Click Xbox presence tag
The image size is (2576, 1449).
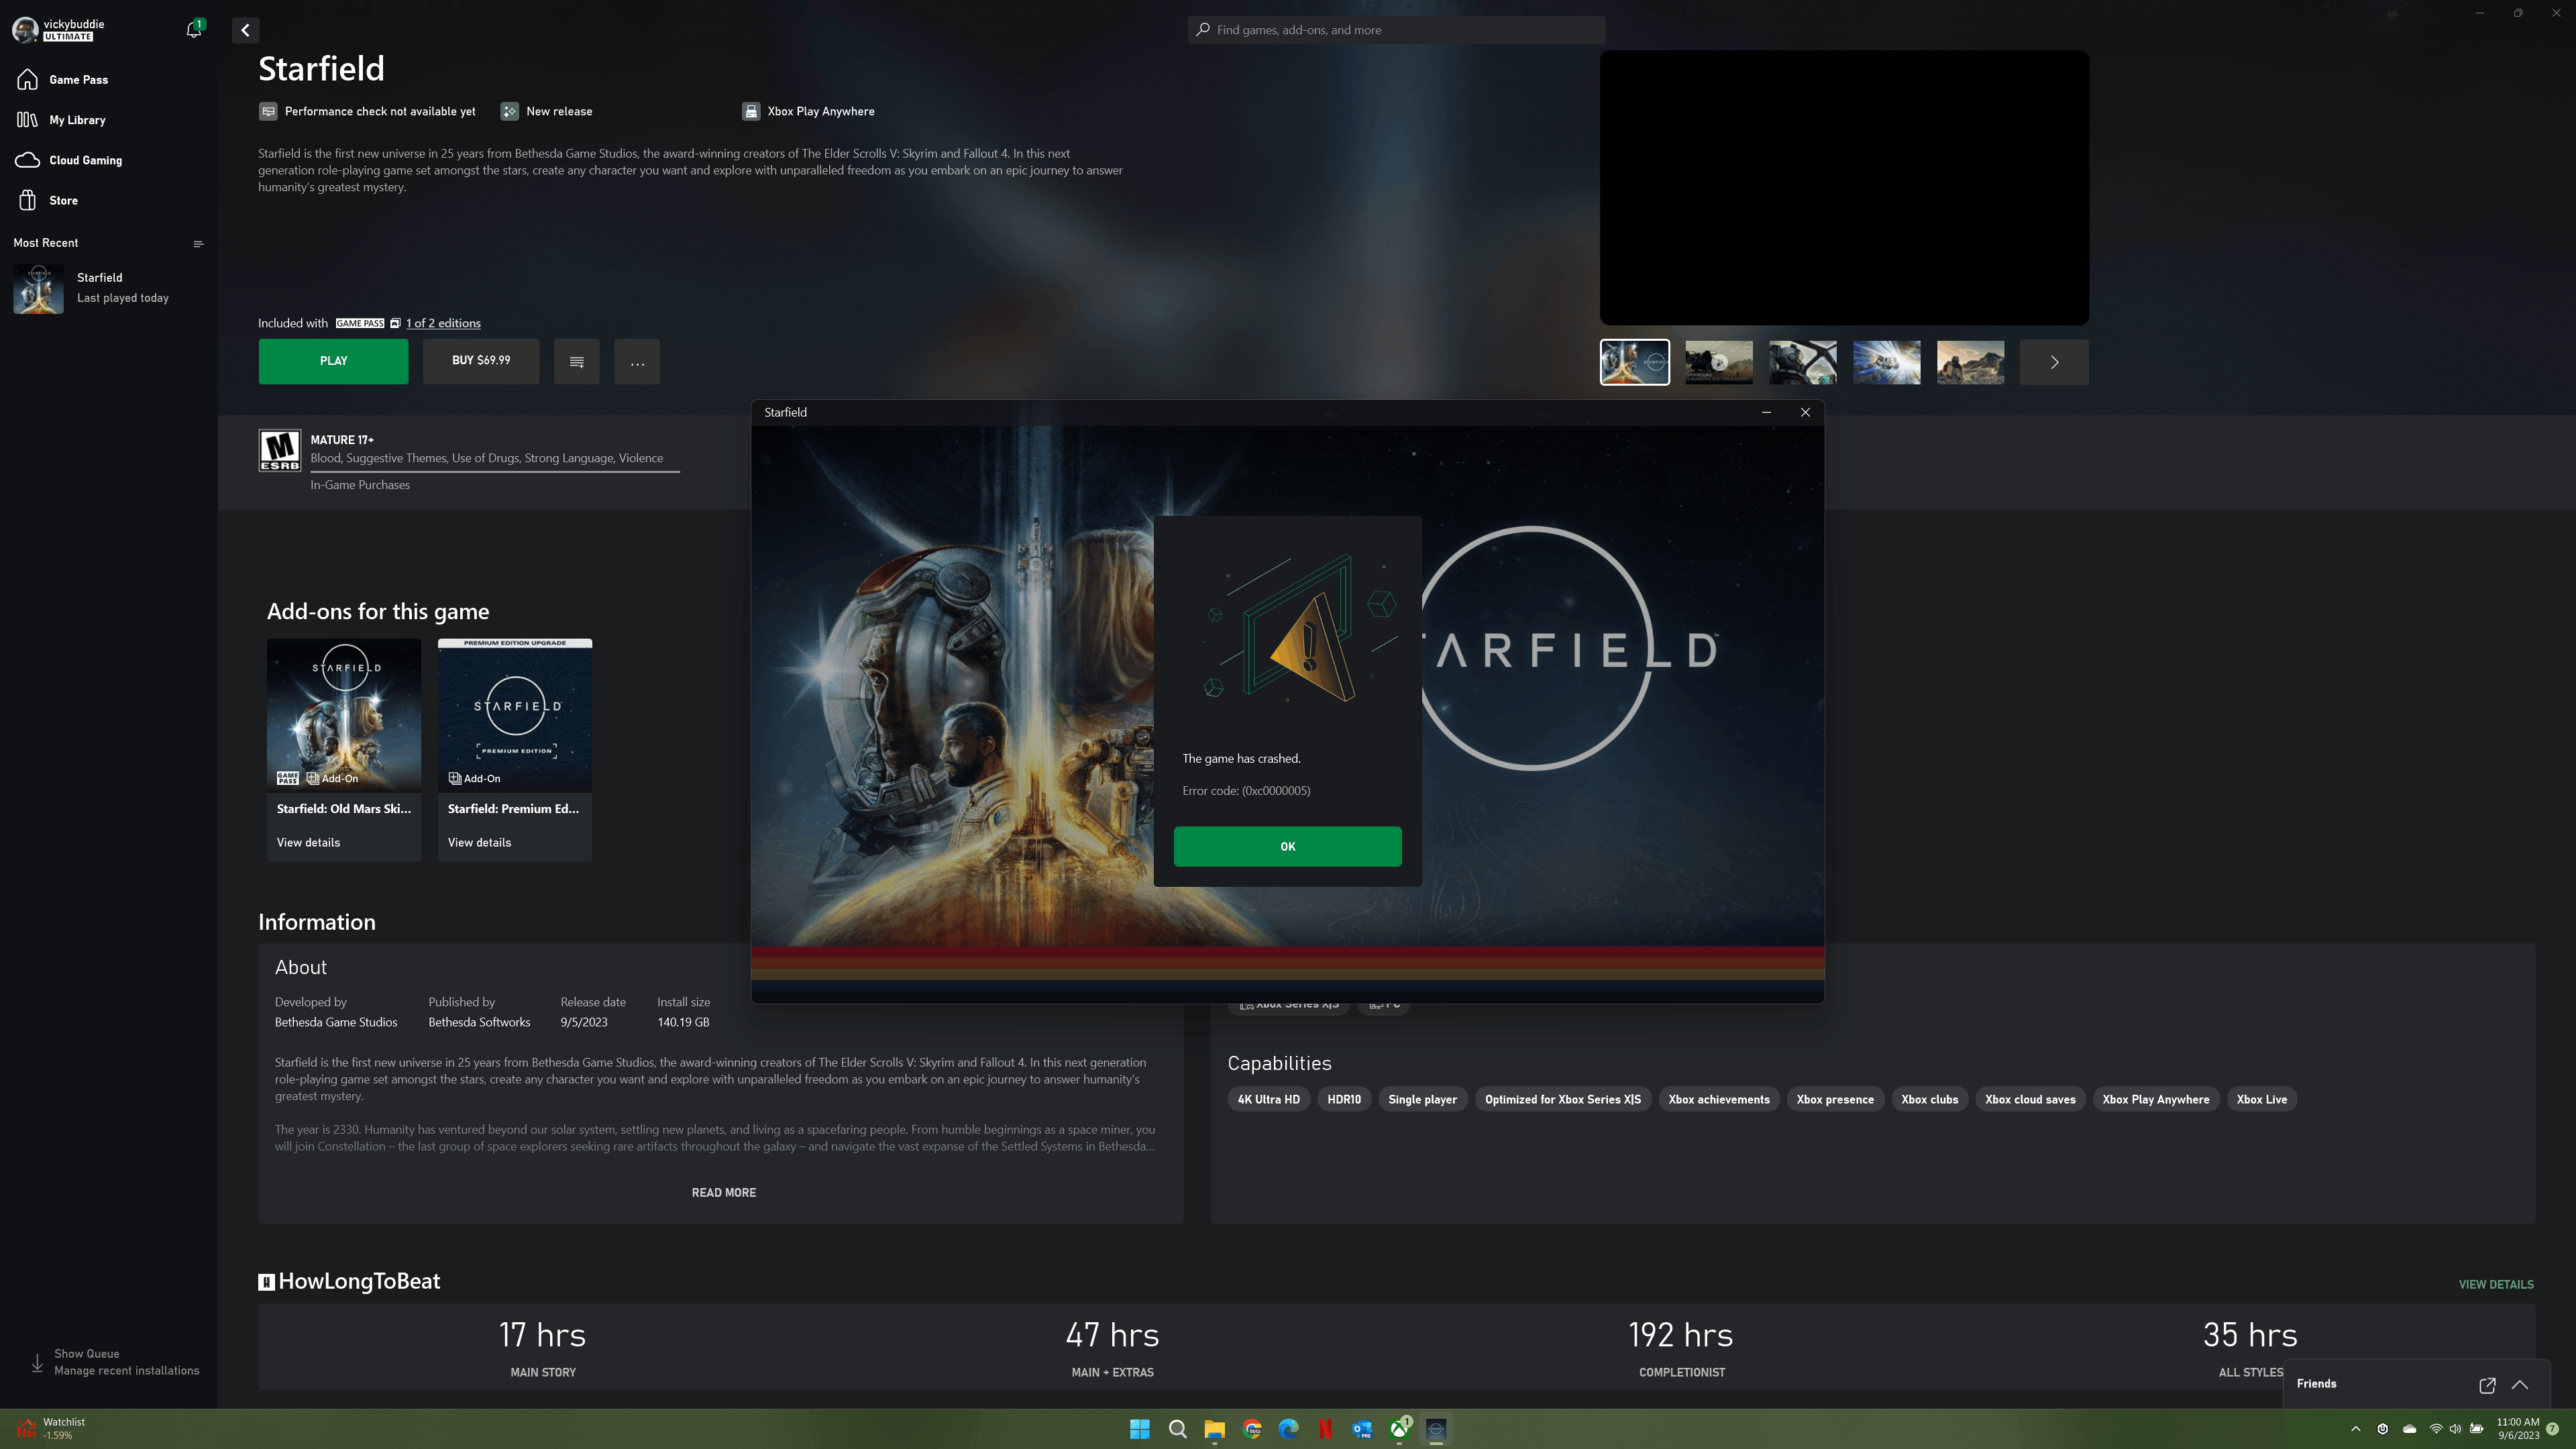pyautogui.click(x=1835, y=1099)
